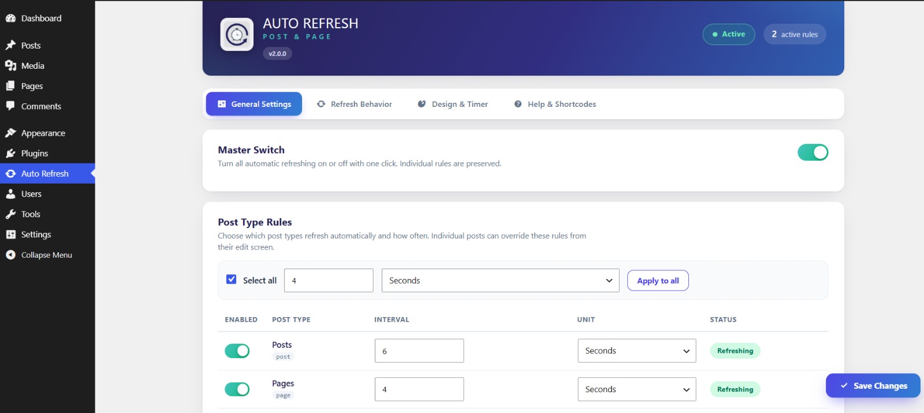Viewport: 924px width, 413px height.
Task: Click the Plugins plug icon
Action: [x=10, y=153]
